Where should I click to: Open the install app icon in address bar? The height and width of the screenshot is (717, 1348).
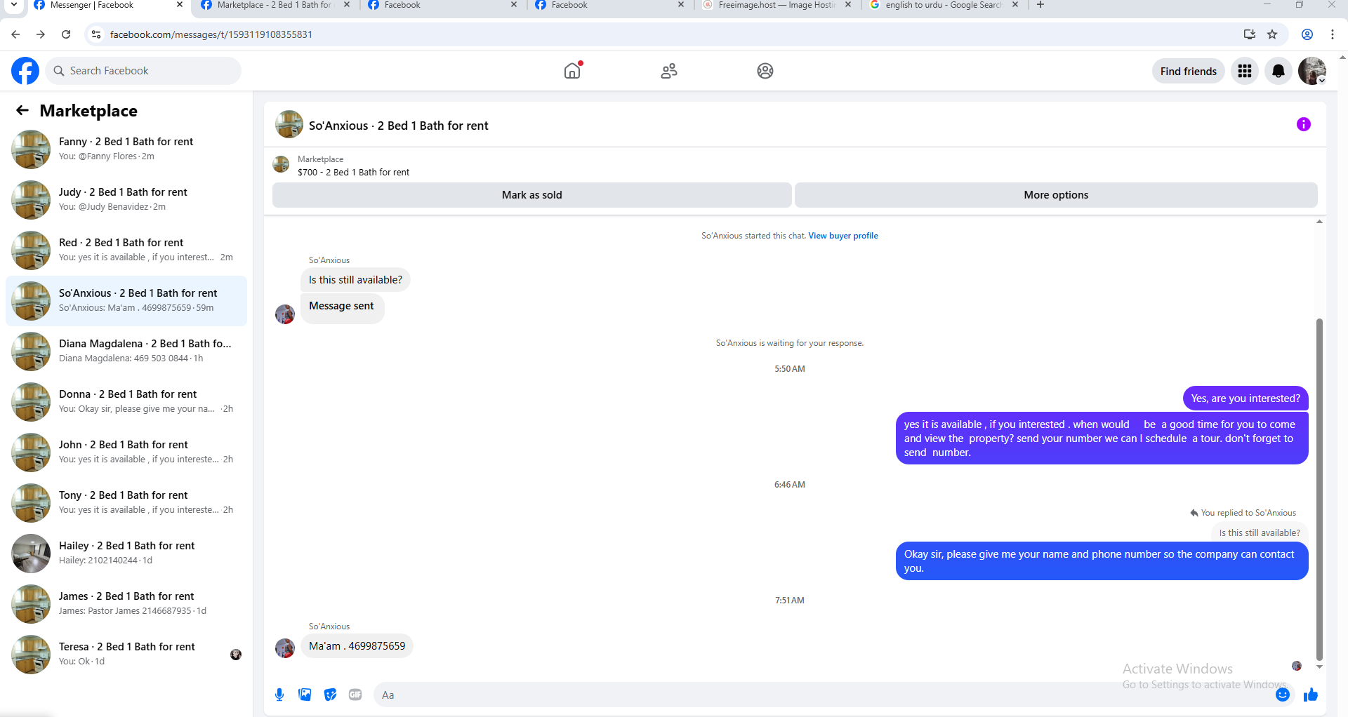(1250, 34)
